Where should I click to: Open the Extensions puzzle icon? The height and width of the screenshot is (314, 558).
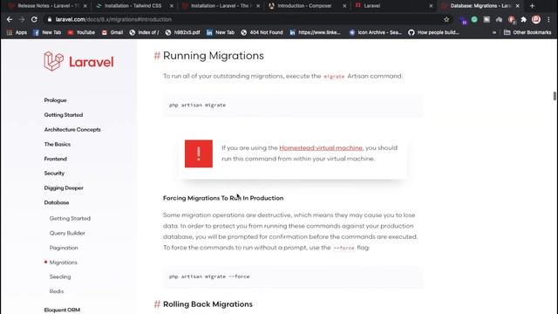coord(523,19)
